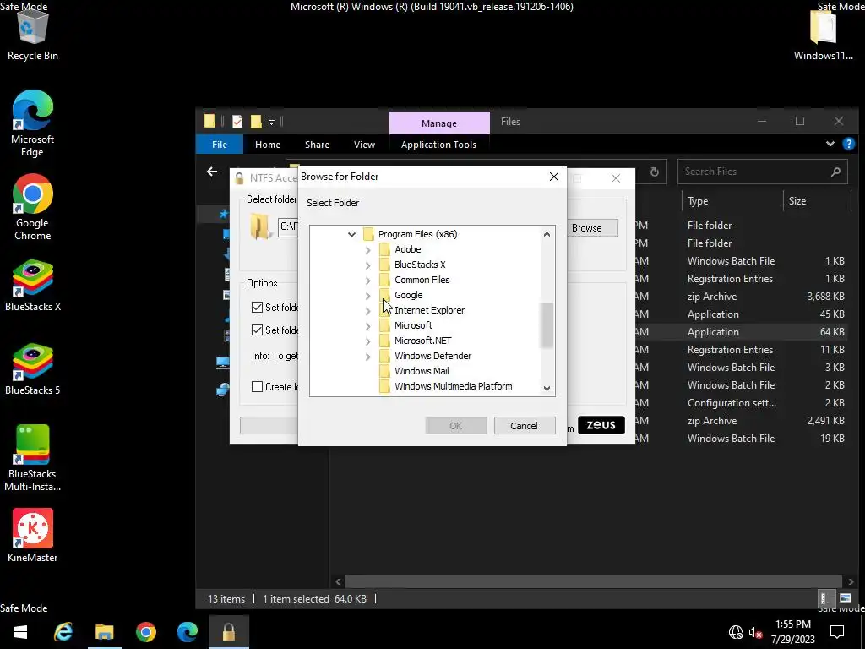
Task: Expand the Microsoft folder node
Action: (x=368, y=326)
